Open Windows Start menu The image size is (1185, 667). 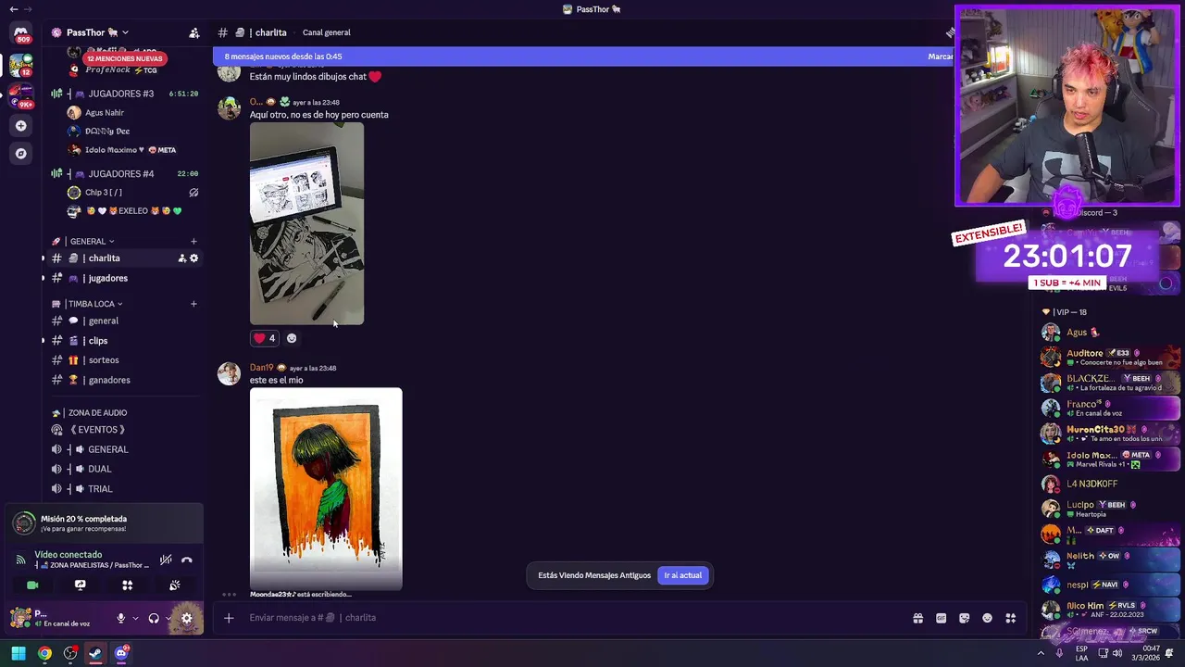pyautogui.click(x=18, y=653)
